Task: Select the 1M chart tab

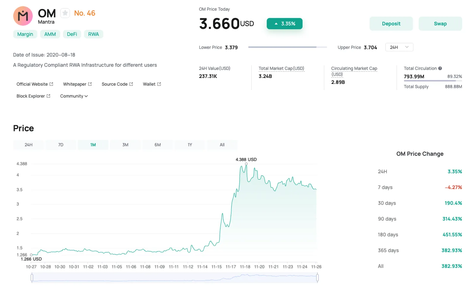Action: [93, 145]
